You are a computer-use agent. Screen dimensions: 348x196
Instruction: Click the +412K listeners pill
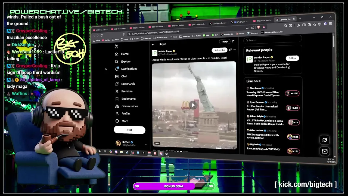tap(292, 93)
